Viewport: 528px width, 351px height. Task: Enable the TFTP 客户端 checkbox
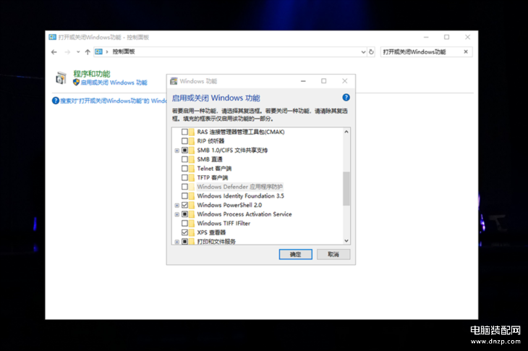(184, 177)
